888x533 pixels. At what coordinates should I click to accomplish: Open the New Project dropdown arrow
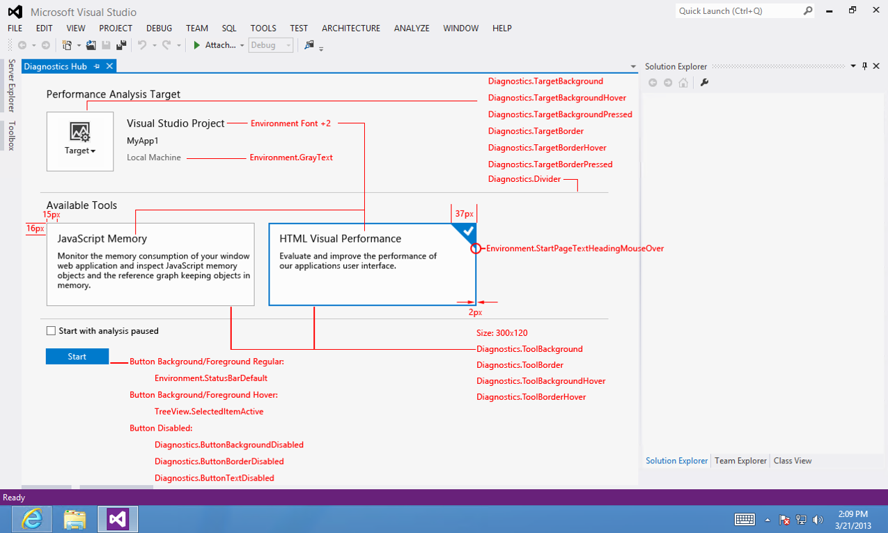coord(79,46)
